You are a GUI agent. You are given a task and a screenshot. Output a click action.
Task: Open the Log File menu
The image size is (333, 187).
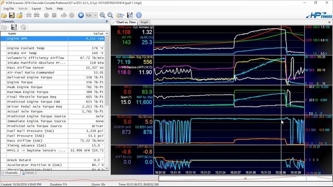(9, 9)
